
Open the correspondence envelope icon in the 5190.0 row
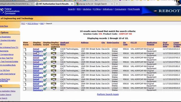point(53,71)
